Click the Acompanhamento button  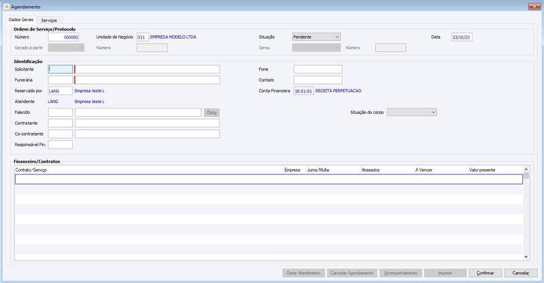pyautogui.click(x=401, y=273)
